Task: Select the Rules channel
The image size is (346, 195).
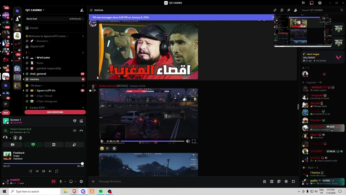Action: point(55,63)
